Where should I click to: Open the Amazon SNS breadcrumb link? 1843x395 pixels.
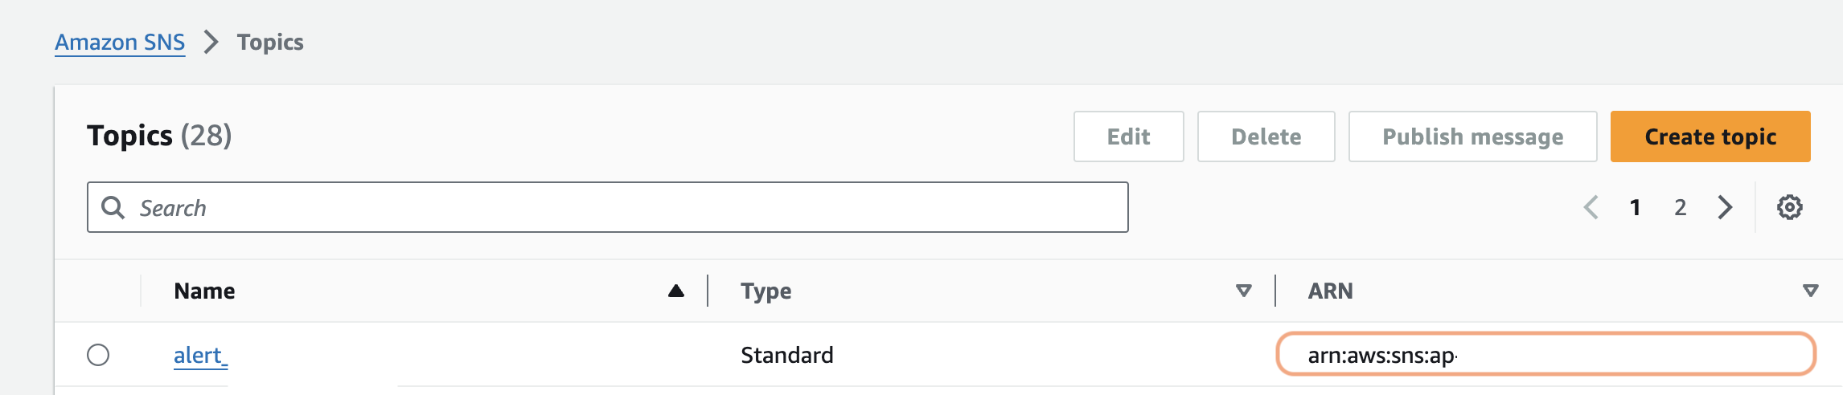tap(120, 42)
